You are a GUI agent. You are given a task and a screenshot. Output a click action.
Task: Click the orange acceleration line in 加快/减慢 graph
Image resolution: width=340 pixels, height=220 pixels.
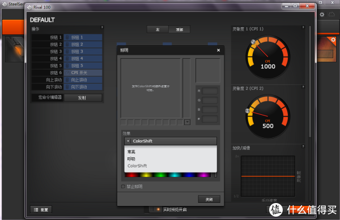pos(268,176)
